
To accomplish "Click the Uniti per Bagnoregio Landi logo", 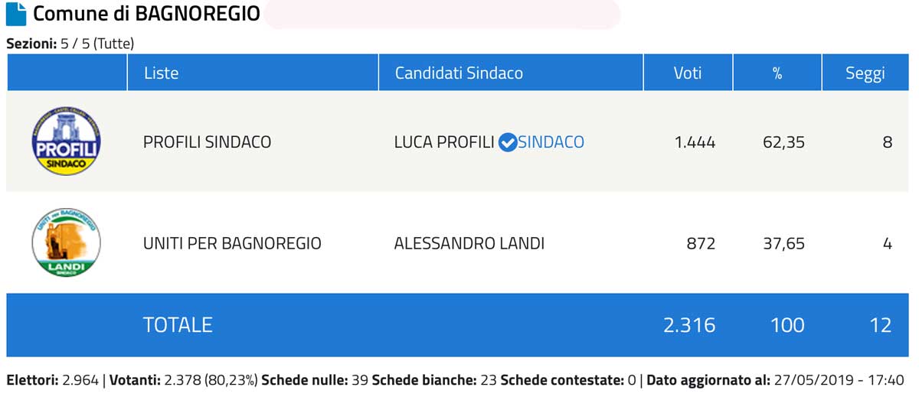I will click(67, 243).
